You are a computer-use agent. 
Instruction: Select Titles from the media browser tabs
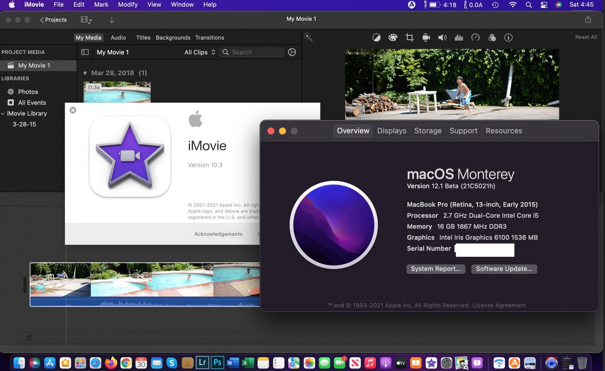[x=142, y=37]
